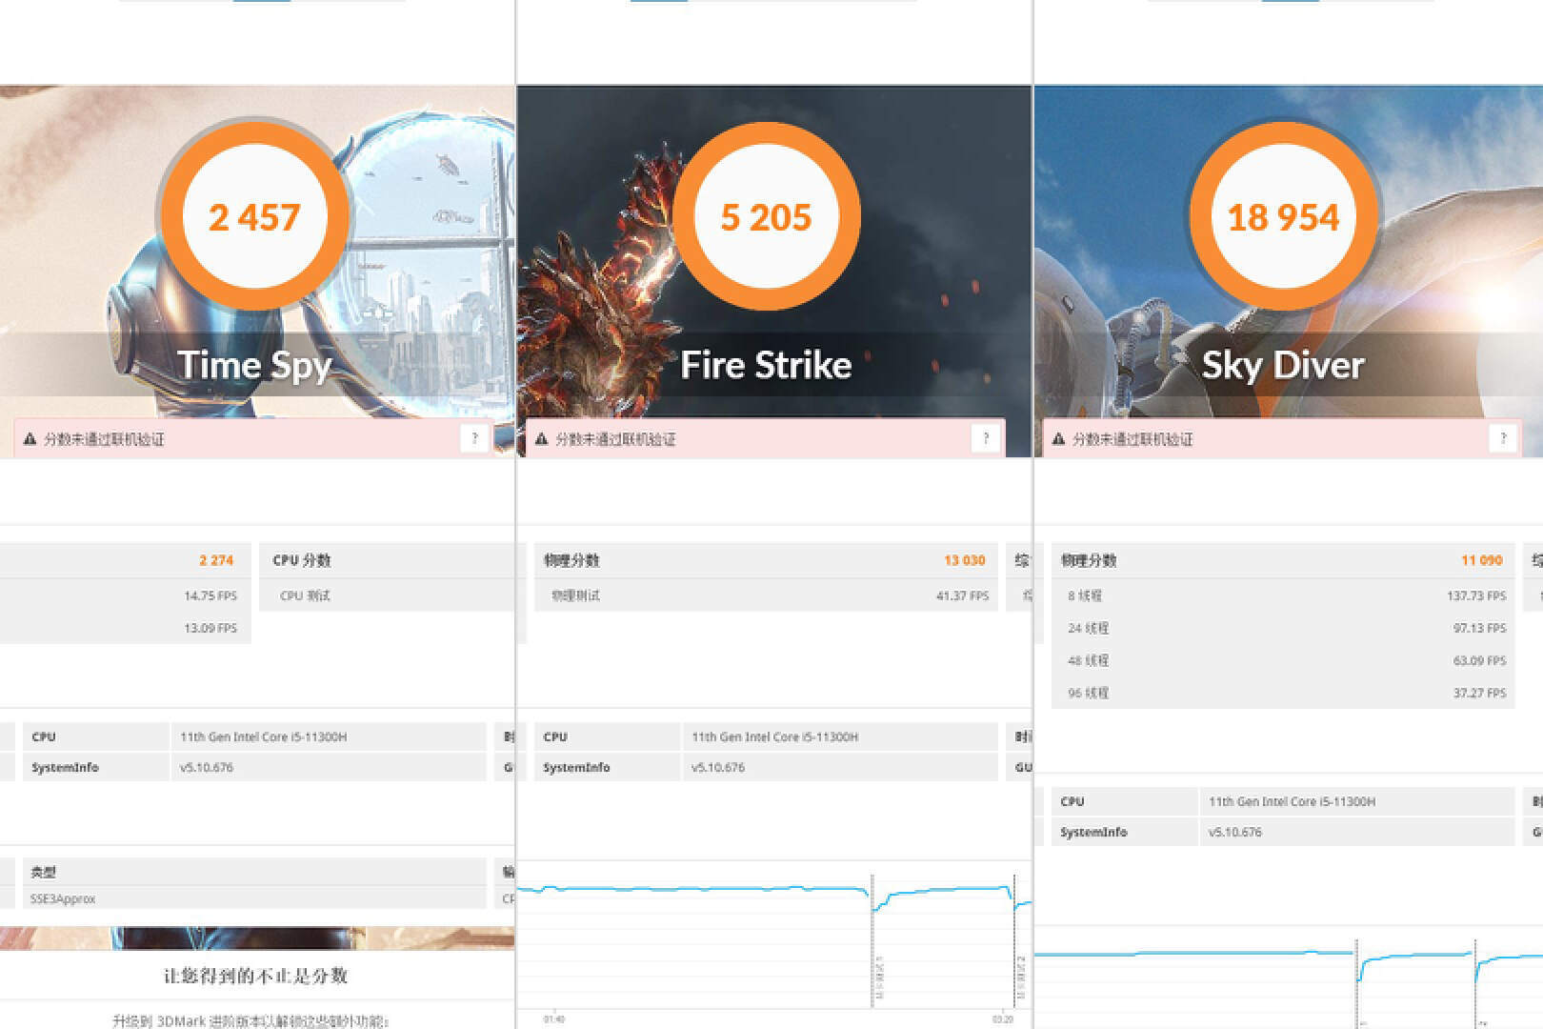Click the warning triangle icon under Time Spy
The height and width of the screenshot is (1029, 1543).
[30, 439]
